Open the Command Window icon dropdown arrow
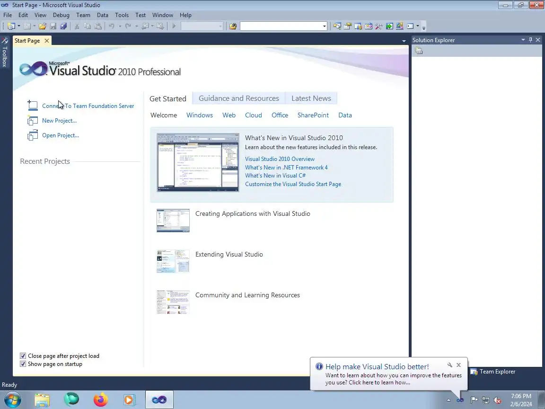This screenshot has width=545, height=409. coord(418,26)
